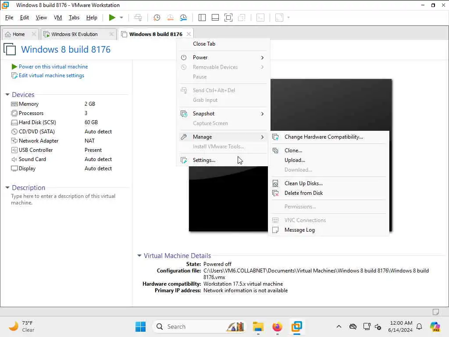The image size is (449, 337).
Task: Close the Windows 8 build 8176 tab
Action: (189, 34)
